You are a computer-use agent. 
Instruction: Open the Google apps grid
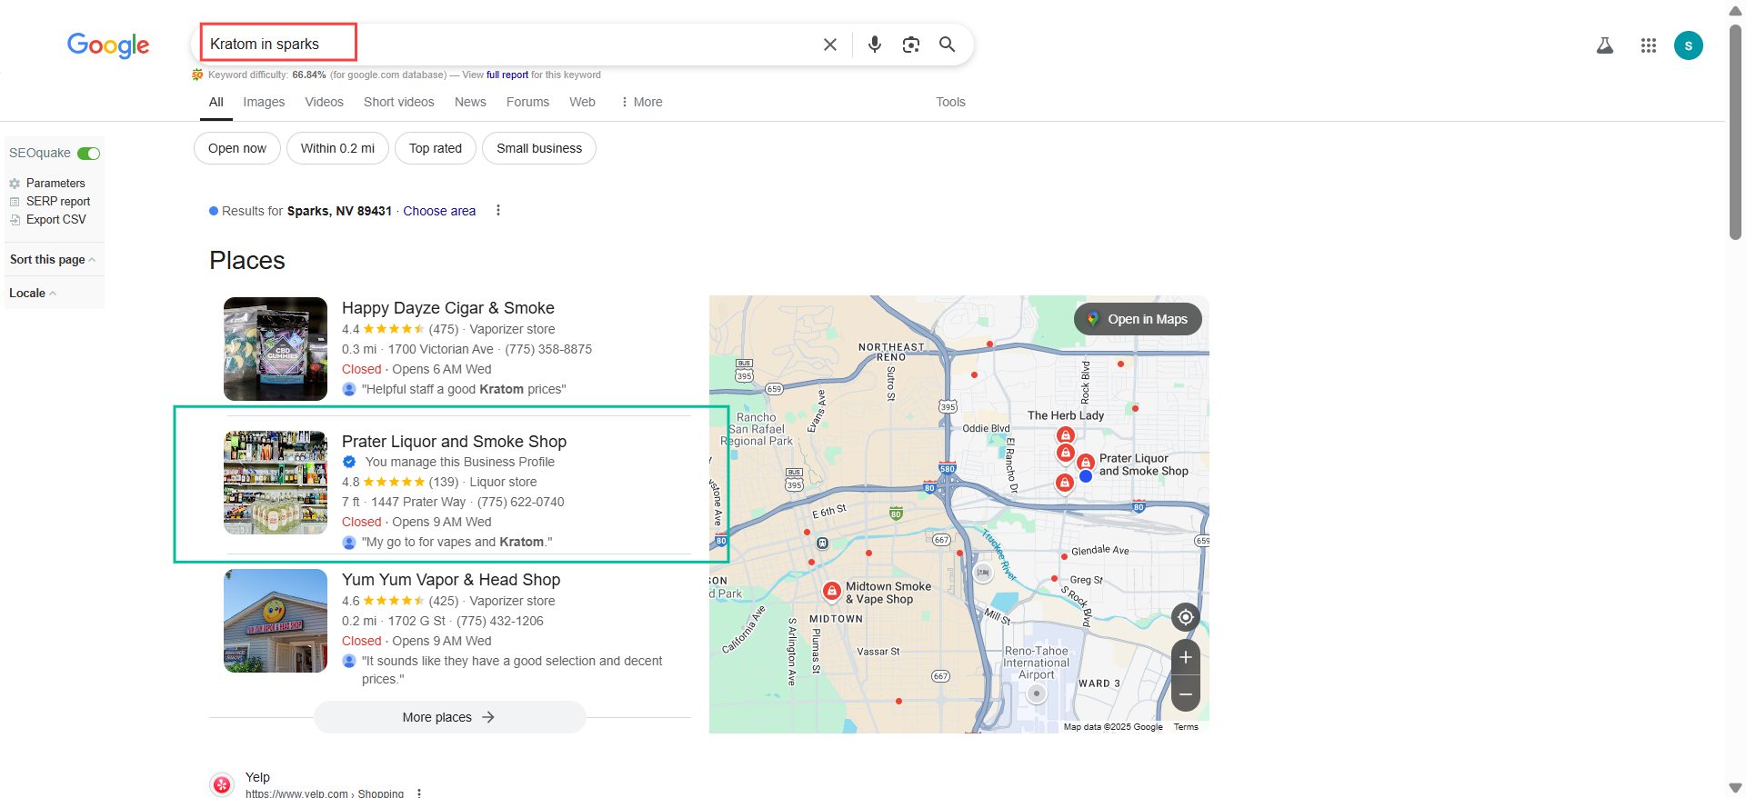point(1648,45)
